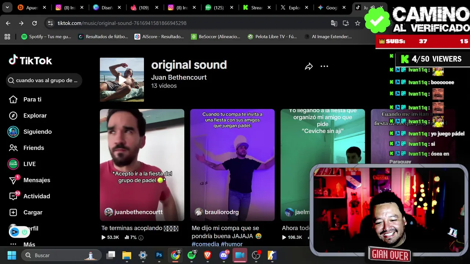Go forward in the browser
Screen dimensions: 470x264
[x=21, y=23]
